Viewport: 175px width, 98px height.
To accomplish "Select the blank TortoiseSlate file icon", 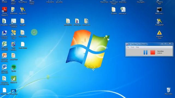I will (x=23, y=44).
